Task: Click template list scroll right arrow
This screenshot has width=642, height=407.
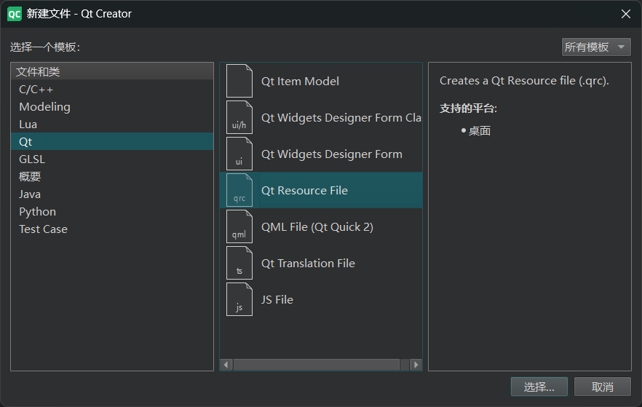Action: tap(416, 365)
